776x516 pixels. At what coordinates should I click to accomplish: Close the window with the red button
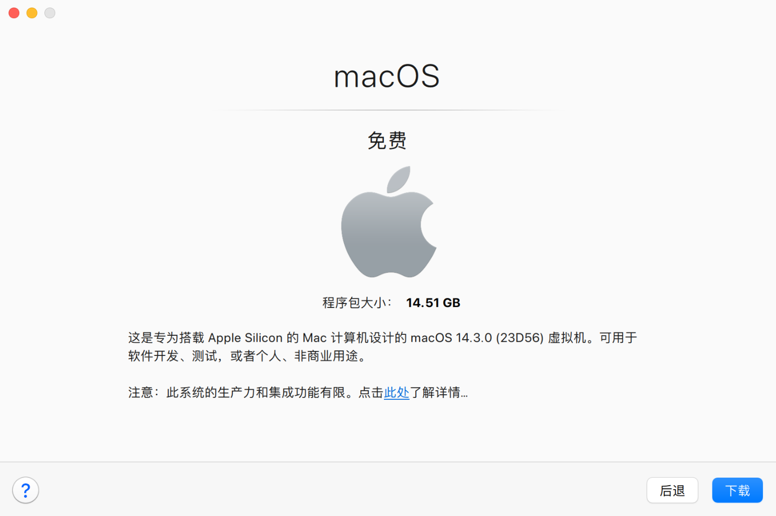[14, 13]
